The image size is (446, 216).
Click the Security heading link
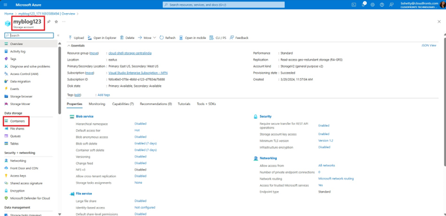[x=266, y=116]
